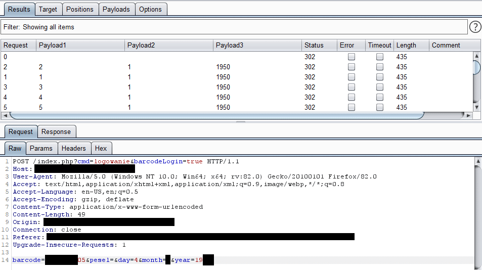This screenshot has height=270, width=482.
Task: Switch to the Raw view tab
Action: 15,148
